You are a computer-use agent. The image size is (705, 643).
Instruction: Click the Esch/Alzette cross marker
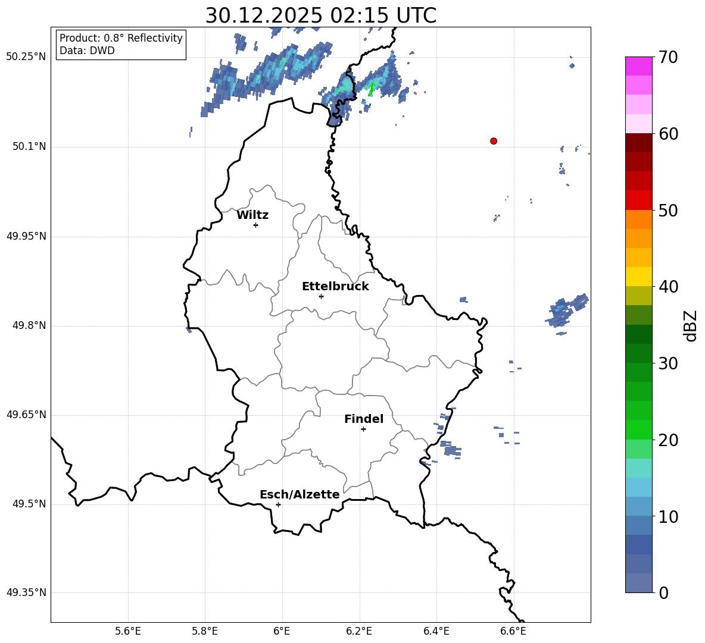(278, 504)
